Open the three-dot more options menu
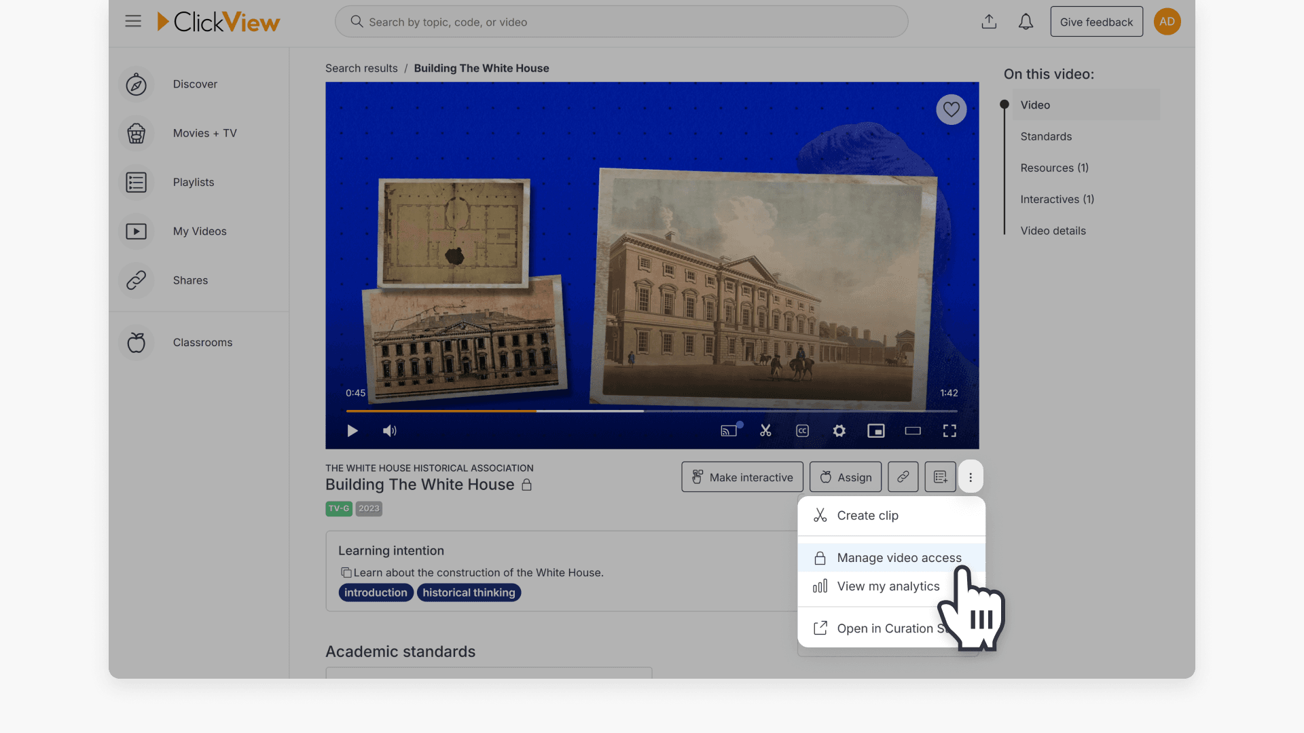This screenshot has width=1304, height=733. pyautogui.click(x=971, y=476)
